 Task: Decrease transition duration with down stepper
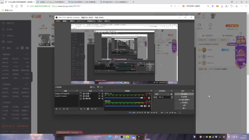[172, 98]
